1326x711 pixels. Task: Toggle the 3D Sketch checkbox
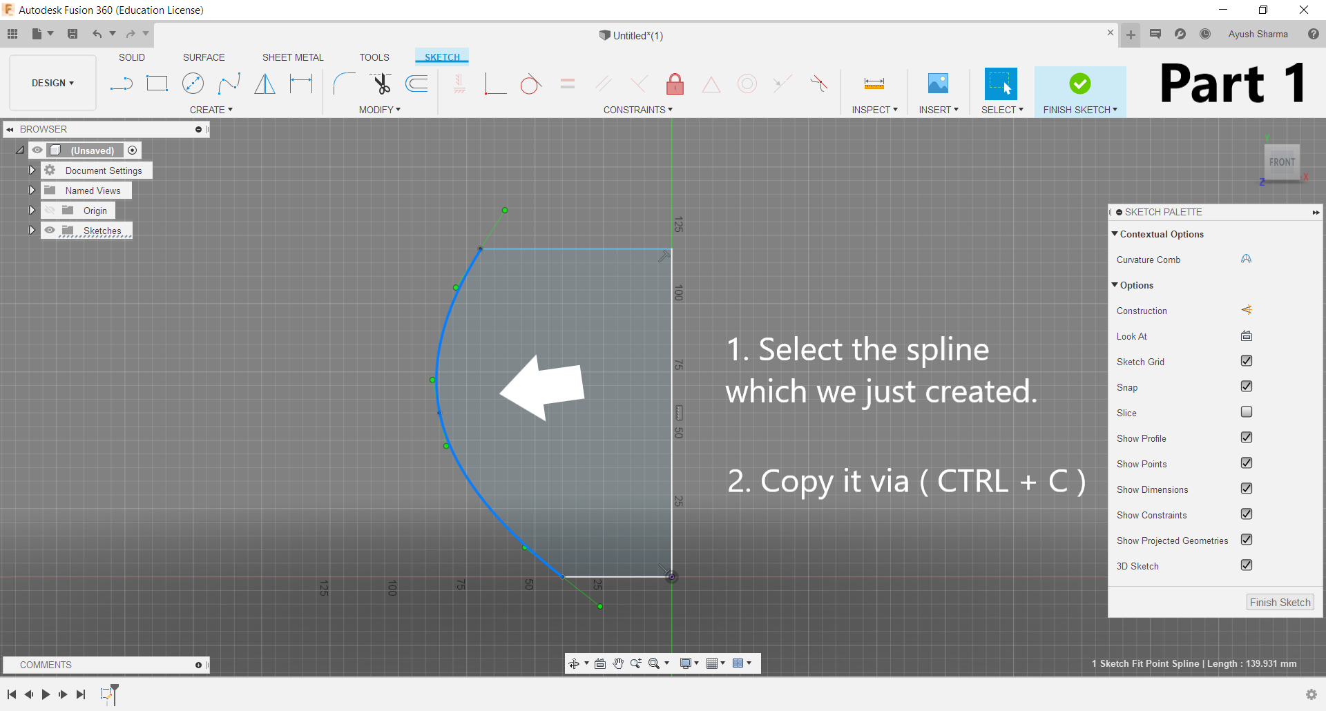1247,565
